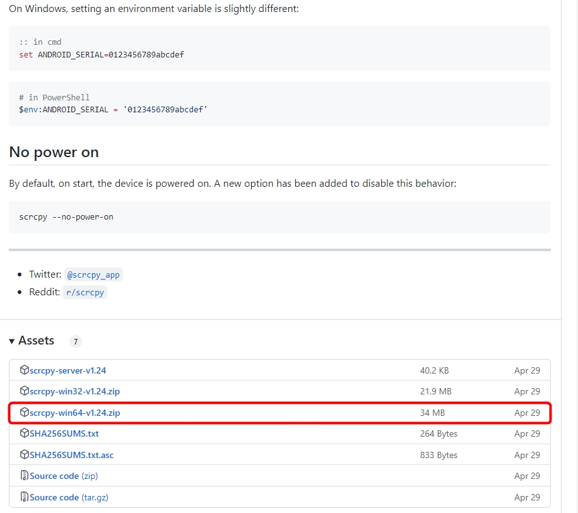The width and height of the screenshot is (578, 513).
Task: Click the package icon beside scrcpy-win32-v1.24.zip
Action: click(25, 391)
